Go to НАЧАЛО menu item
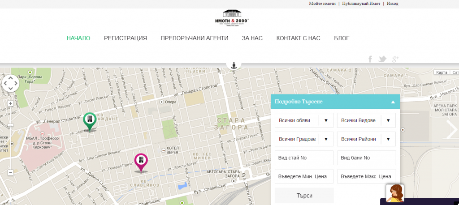The height and width of the screenshot is (205, 459). pyautogui.click(x=78, y=38)
